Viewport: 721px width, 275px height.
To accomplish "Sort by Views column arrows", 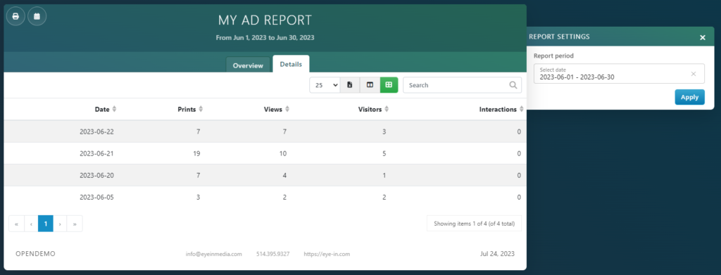I will click(287, 109).
